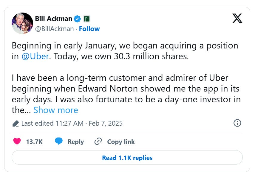Image resolution: width=255 pixels, height=175 pixels.
Task: Open Bill Ackman's profile picture
Action: coord(22,23)
